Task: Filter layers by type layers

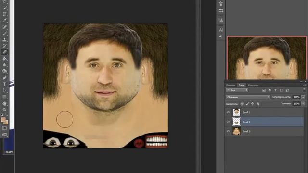Action: pos(275,90)
